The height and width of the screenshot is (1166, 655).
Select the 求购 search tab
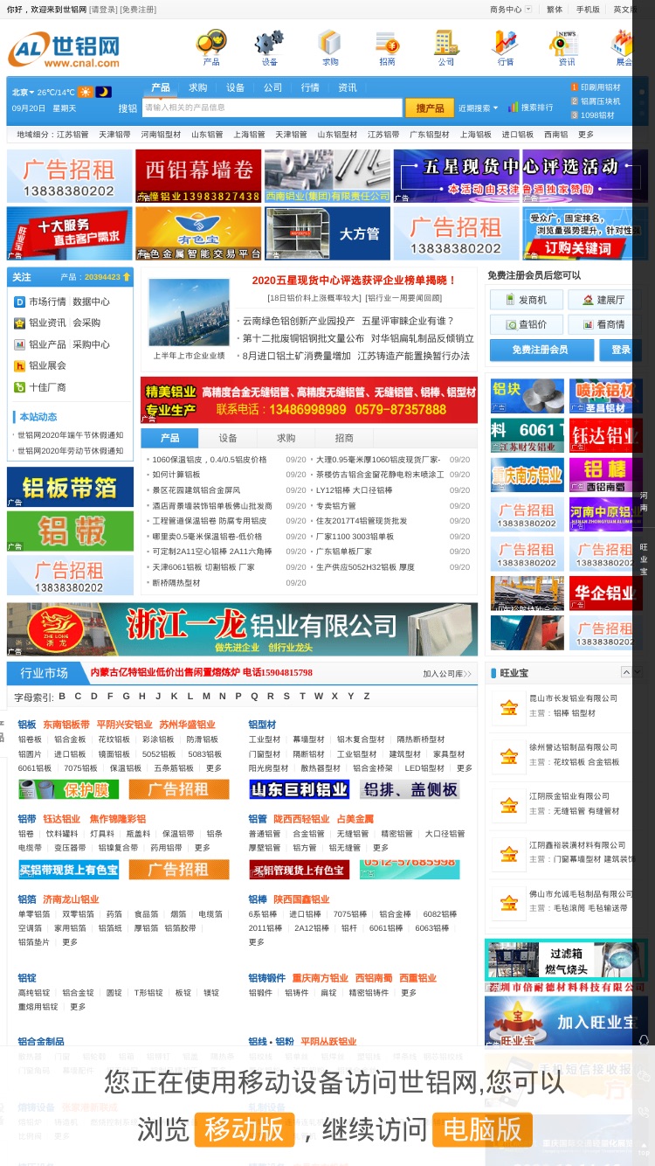pos(198,87)
